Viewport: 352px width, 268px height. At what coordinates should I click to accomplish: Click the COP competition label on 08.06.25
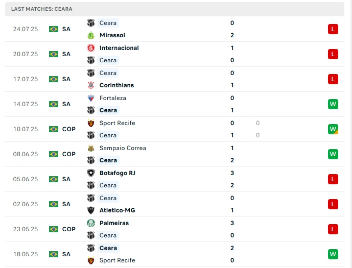point(69,154)
